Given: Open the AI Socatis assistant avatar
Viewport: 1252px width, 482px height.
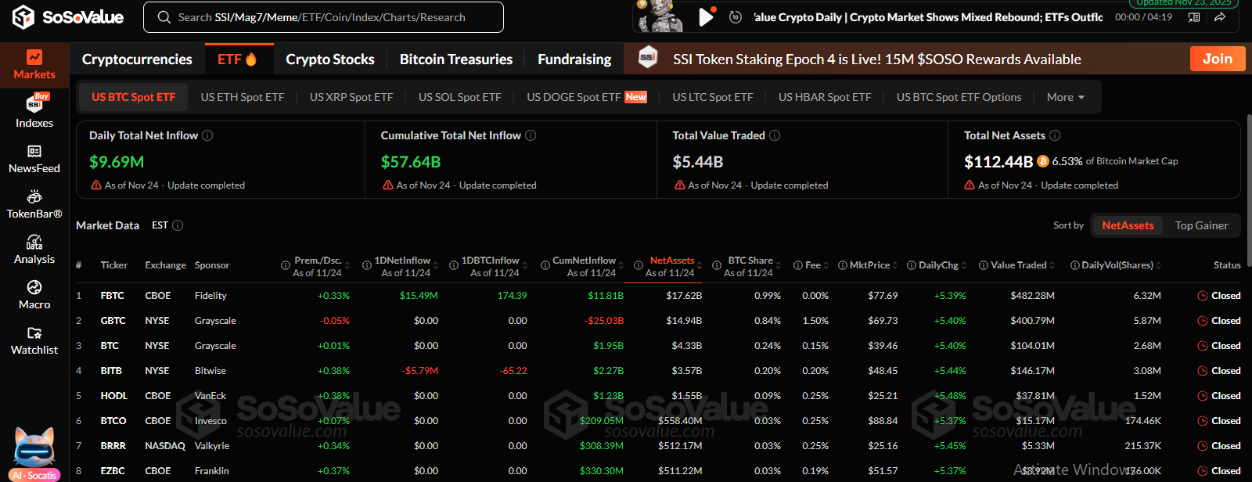Looking at the screenshot, I should pos(35,454).
